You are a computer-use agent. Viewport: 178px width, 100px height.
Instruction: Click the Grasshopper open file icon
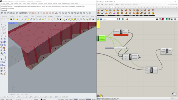click(x=98, y=19)
